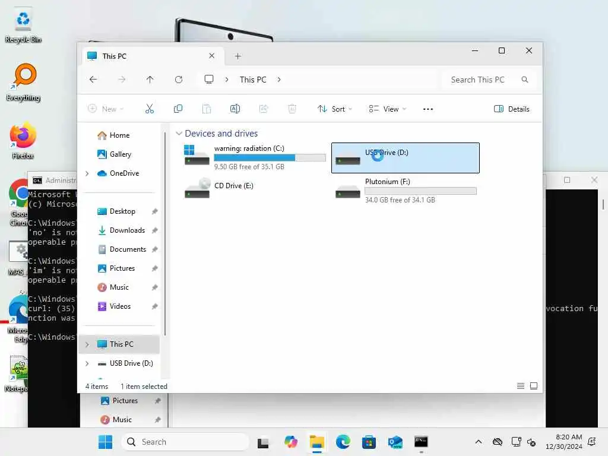Screen dimensions: 608x456
Task: Open Microsoft Store in taskbar
Action: click(369, 442)
